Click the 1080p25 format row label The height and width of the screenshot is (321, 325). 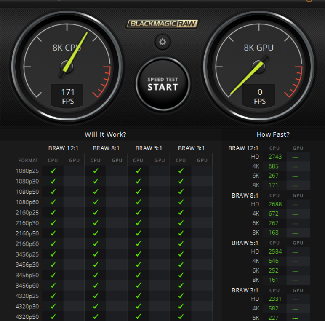(x=27, y=171)
